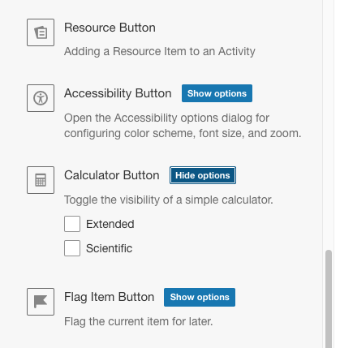The image size is (340, 348).
Task: Show options for the Accessibility Button
Action: coord(217,93)
